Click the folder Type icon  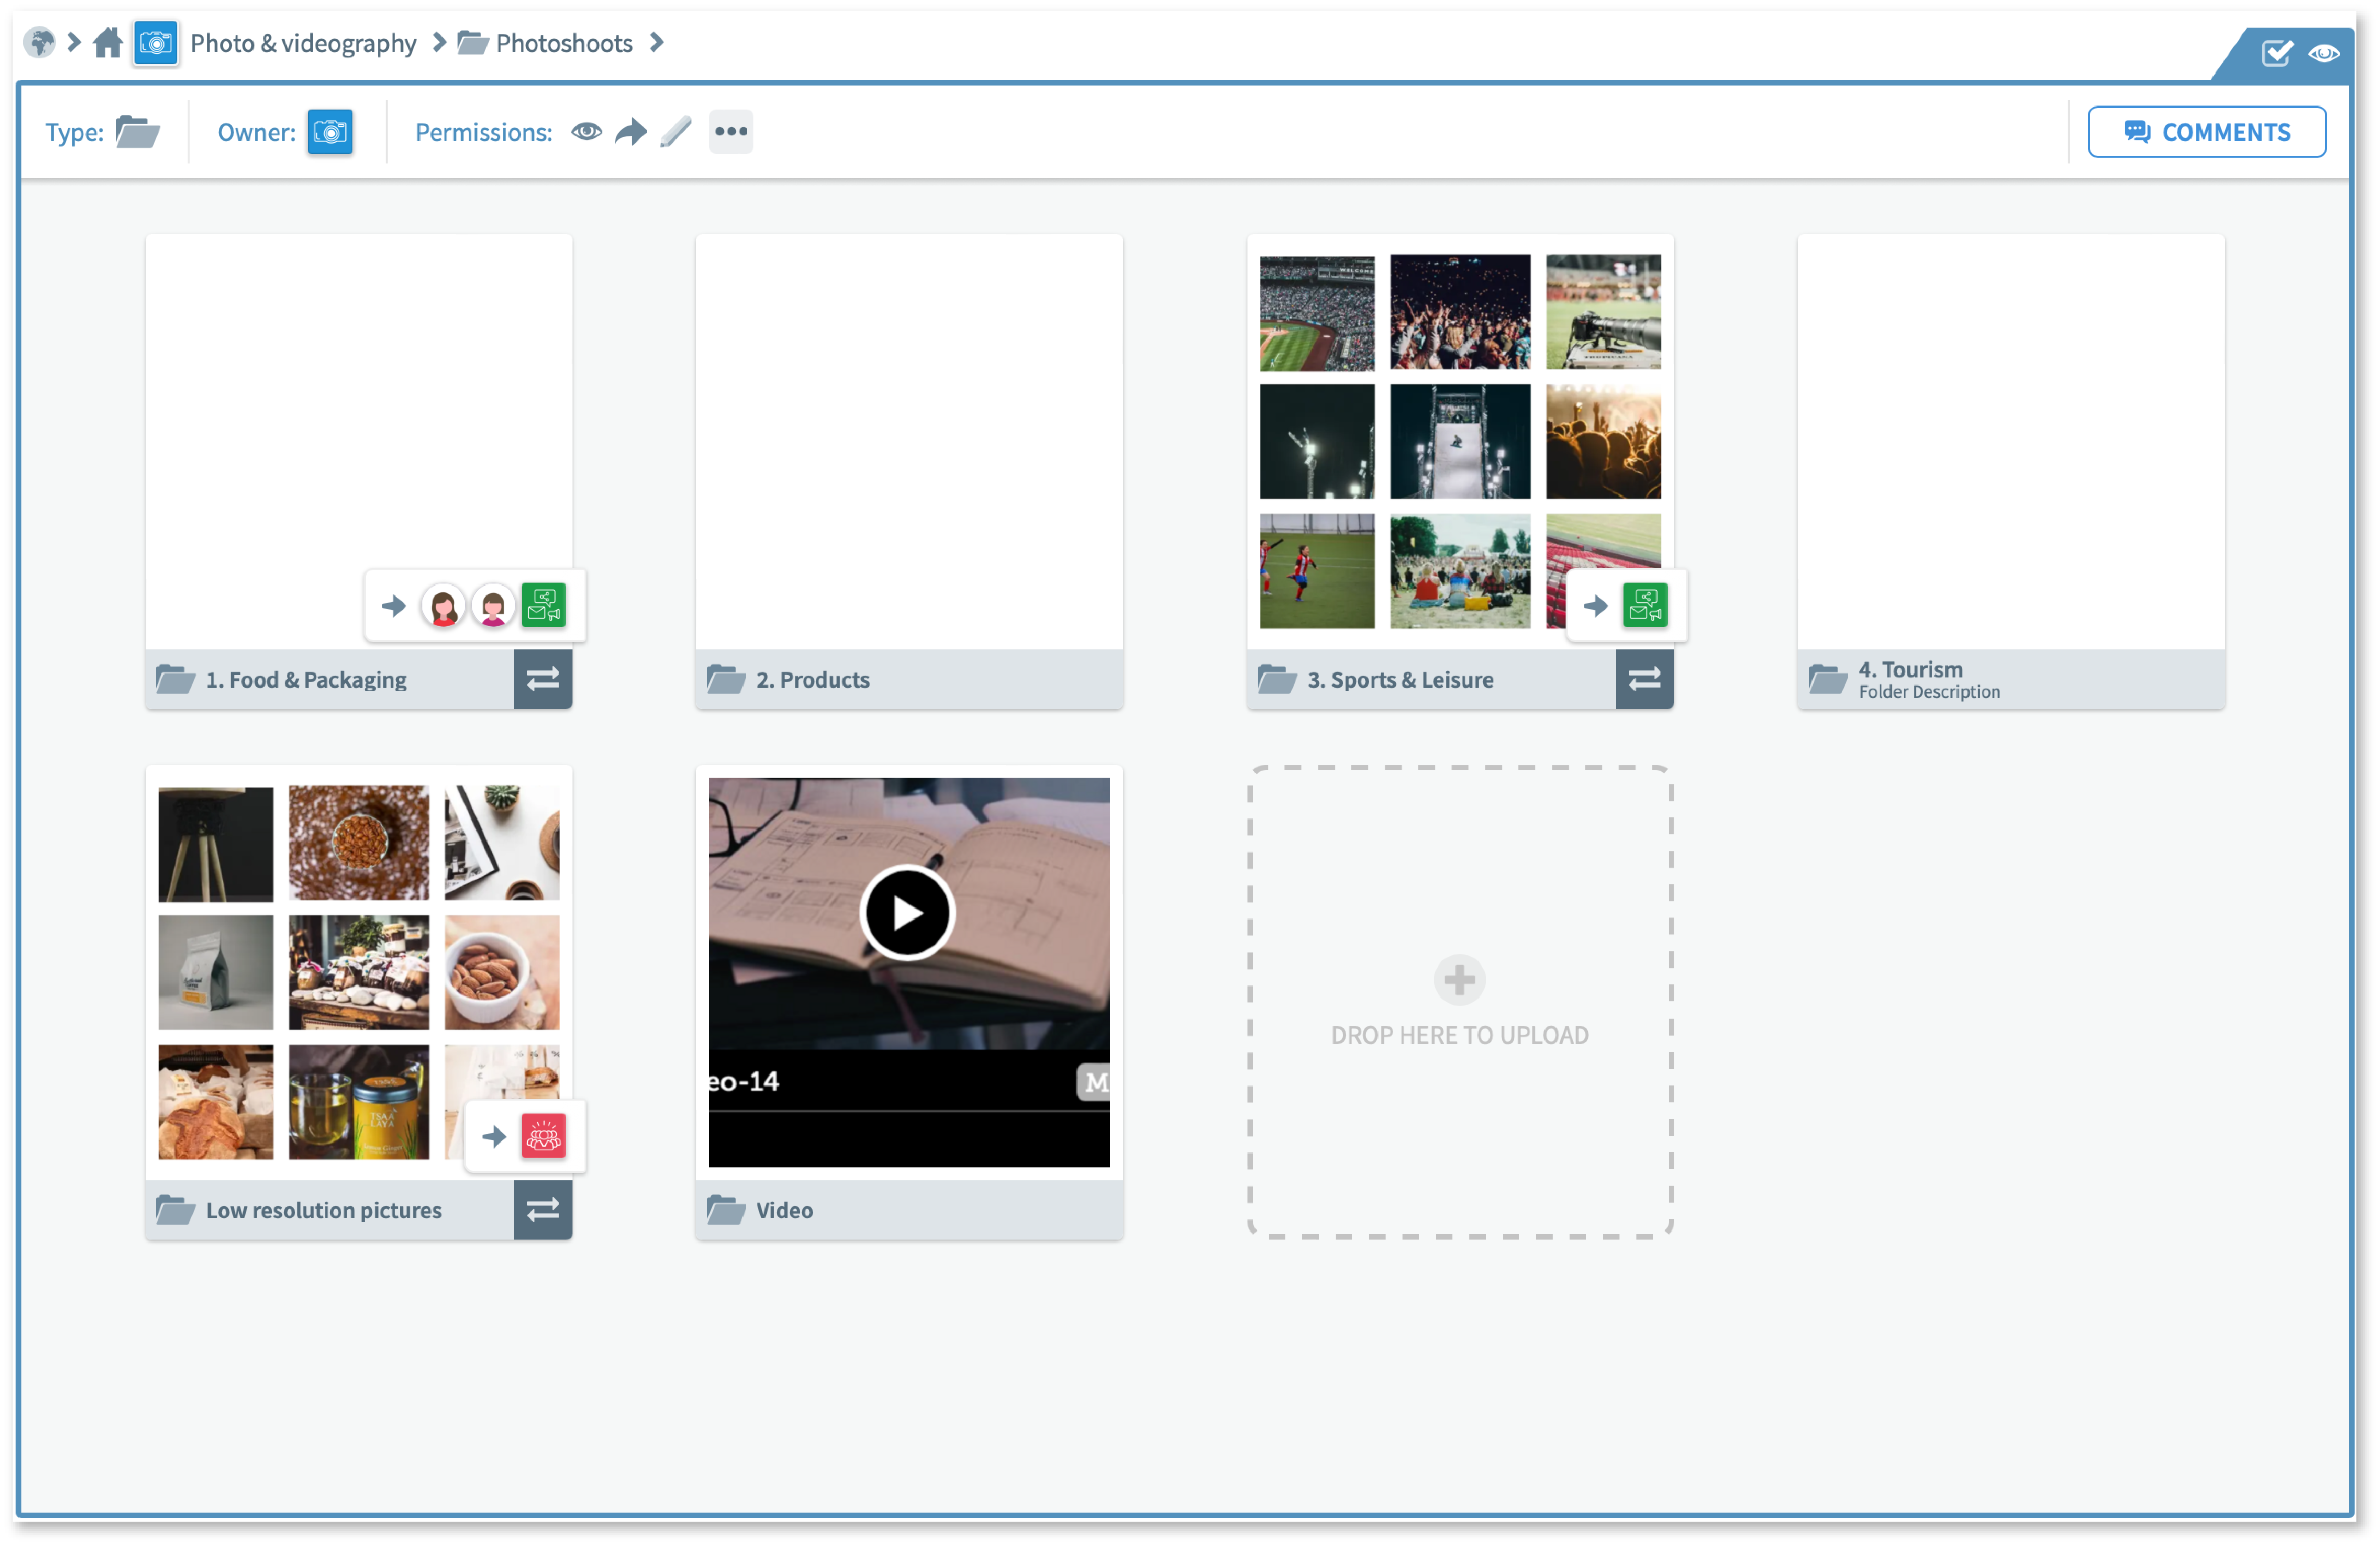[x=137, y=132]
